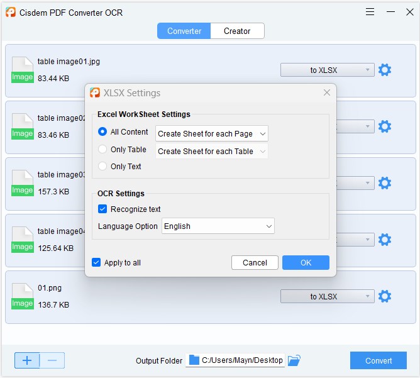Select the 01.png file name

tap(50, 287)
